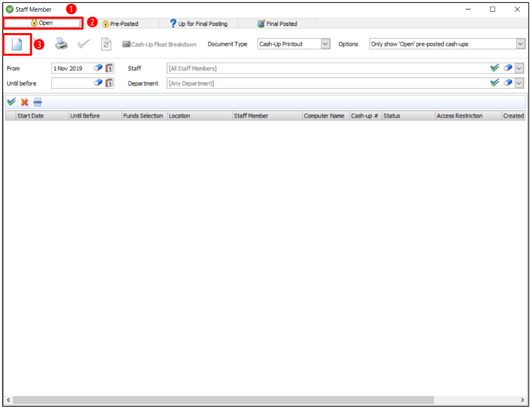Image resolution: width=531 pixels, height=408 pixels.
Task: Click the select-all checkmark icon above the grid
Action: point(11,102)
